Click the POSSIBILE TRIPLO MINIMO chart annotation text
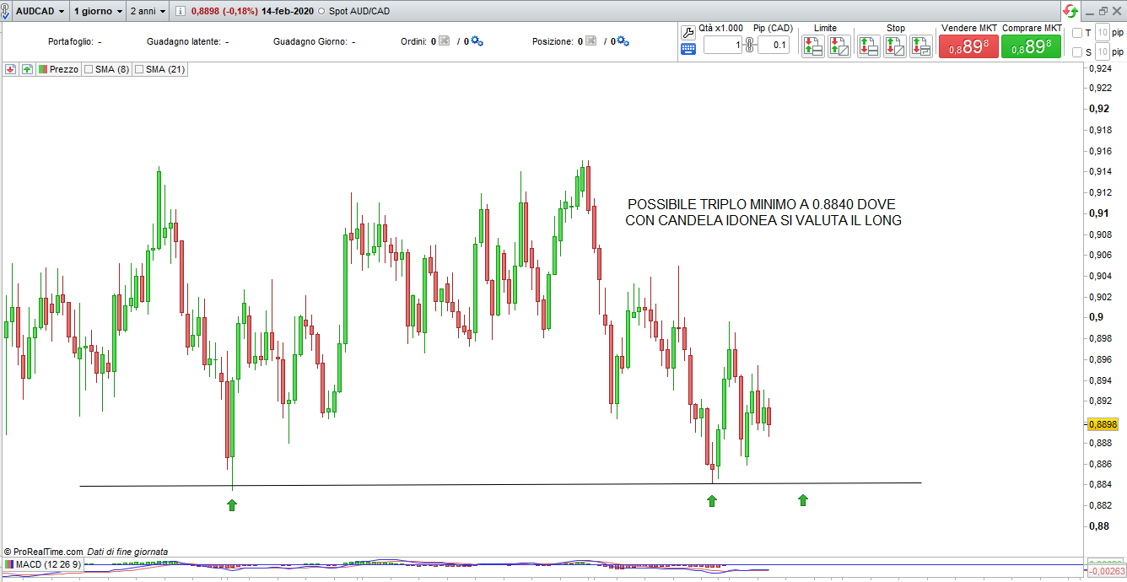This screenshot has width=1127, height=582. coord(763,213)
